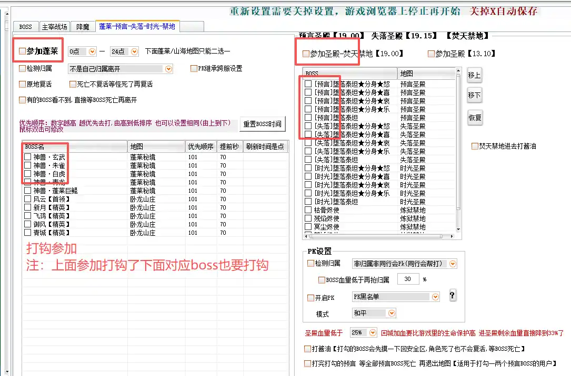Open 非归属非同行会Pk dropdown

(453, 264)
